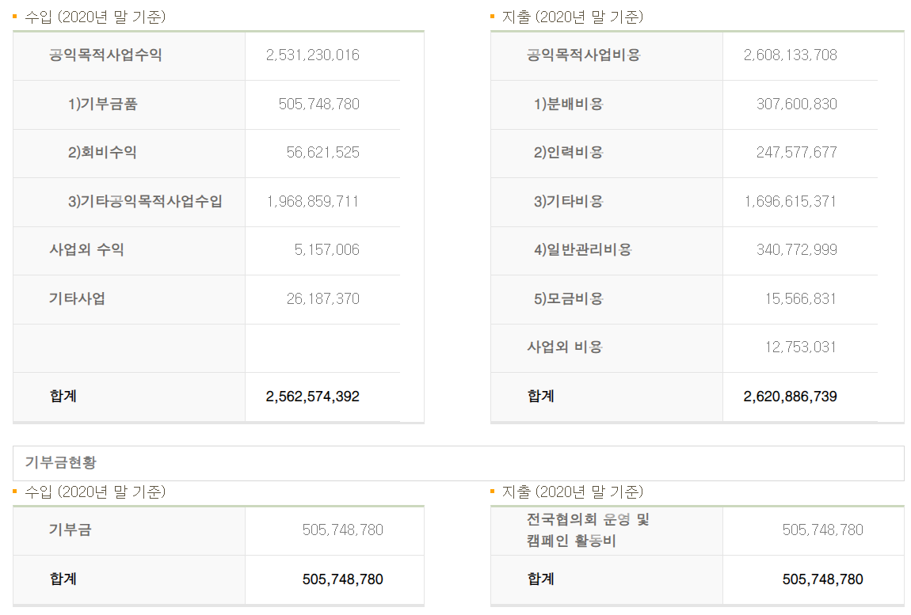The width and height of the screenshot is (911, 615).
Task: Click the 4)일반관리비용 row label
Action: click(x=582, y=250)
